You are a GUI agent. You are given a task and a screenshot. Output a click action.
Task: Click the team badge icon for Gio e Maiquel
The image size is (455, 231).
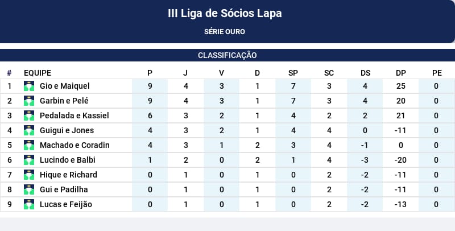(x=29, y=86)
